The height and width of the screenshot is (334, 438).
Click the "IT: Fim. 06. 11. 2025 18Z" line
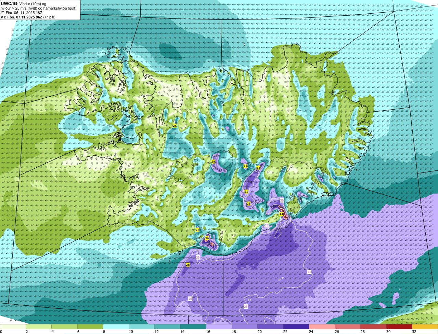pos(22,12)
